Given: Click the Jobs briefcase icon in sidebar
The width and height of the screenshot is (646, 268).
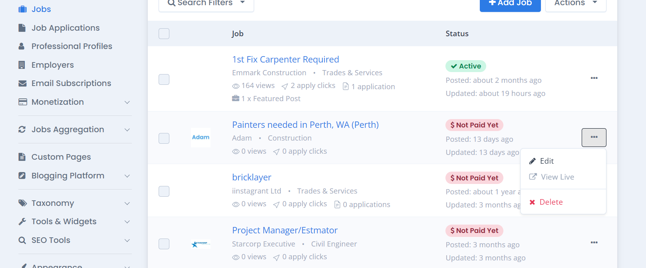Looking at the screenshot, I should point(22,9).
